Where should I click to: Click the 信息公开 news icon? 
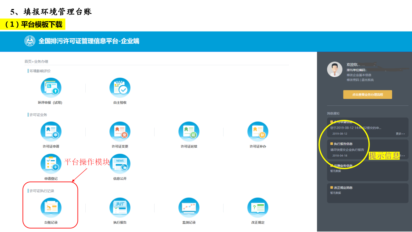coord(120,164)
